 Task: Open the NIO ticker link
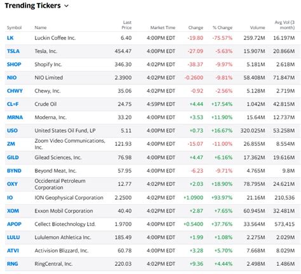click(x=11, y=77)
